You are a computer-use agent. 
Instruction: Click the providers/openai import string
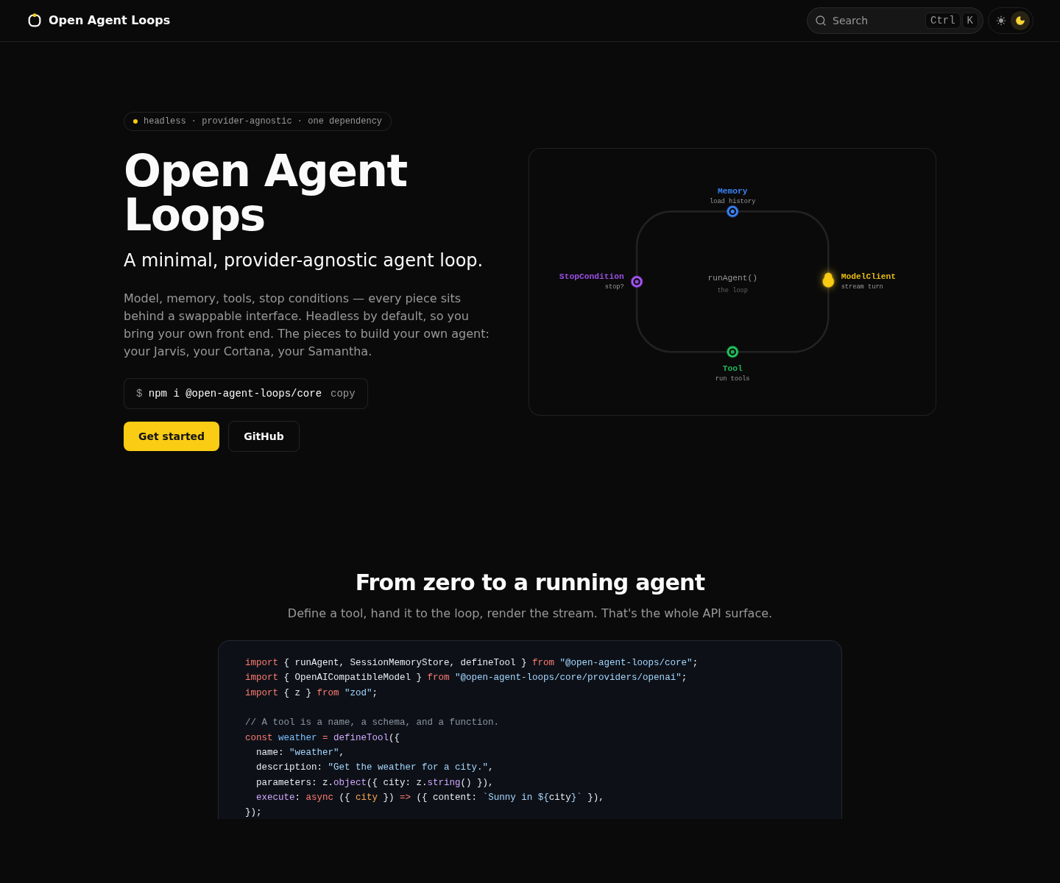[x=568, y=678]
